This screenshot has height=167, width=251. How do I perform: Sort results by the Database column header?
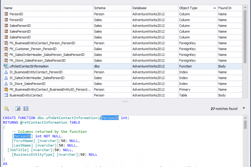(x=155, y=8)
